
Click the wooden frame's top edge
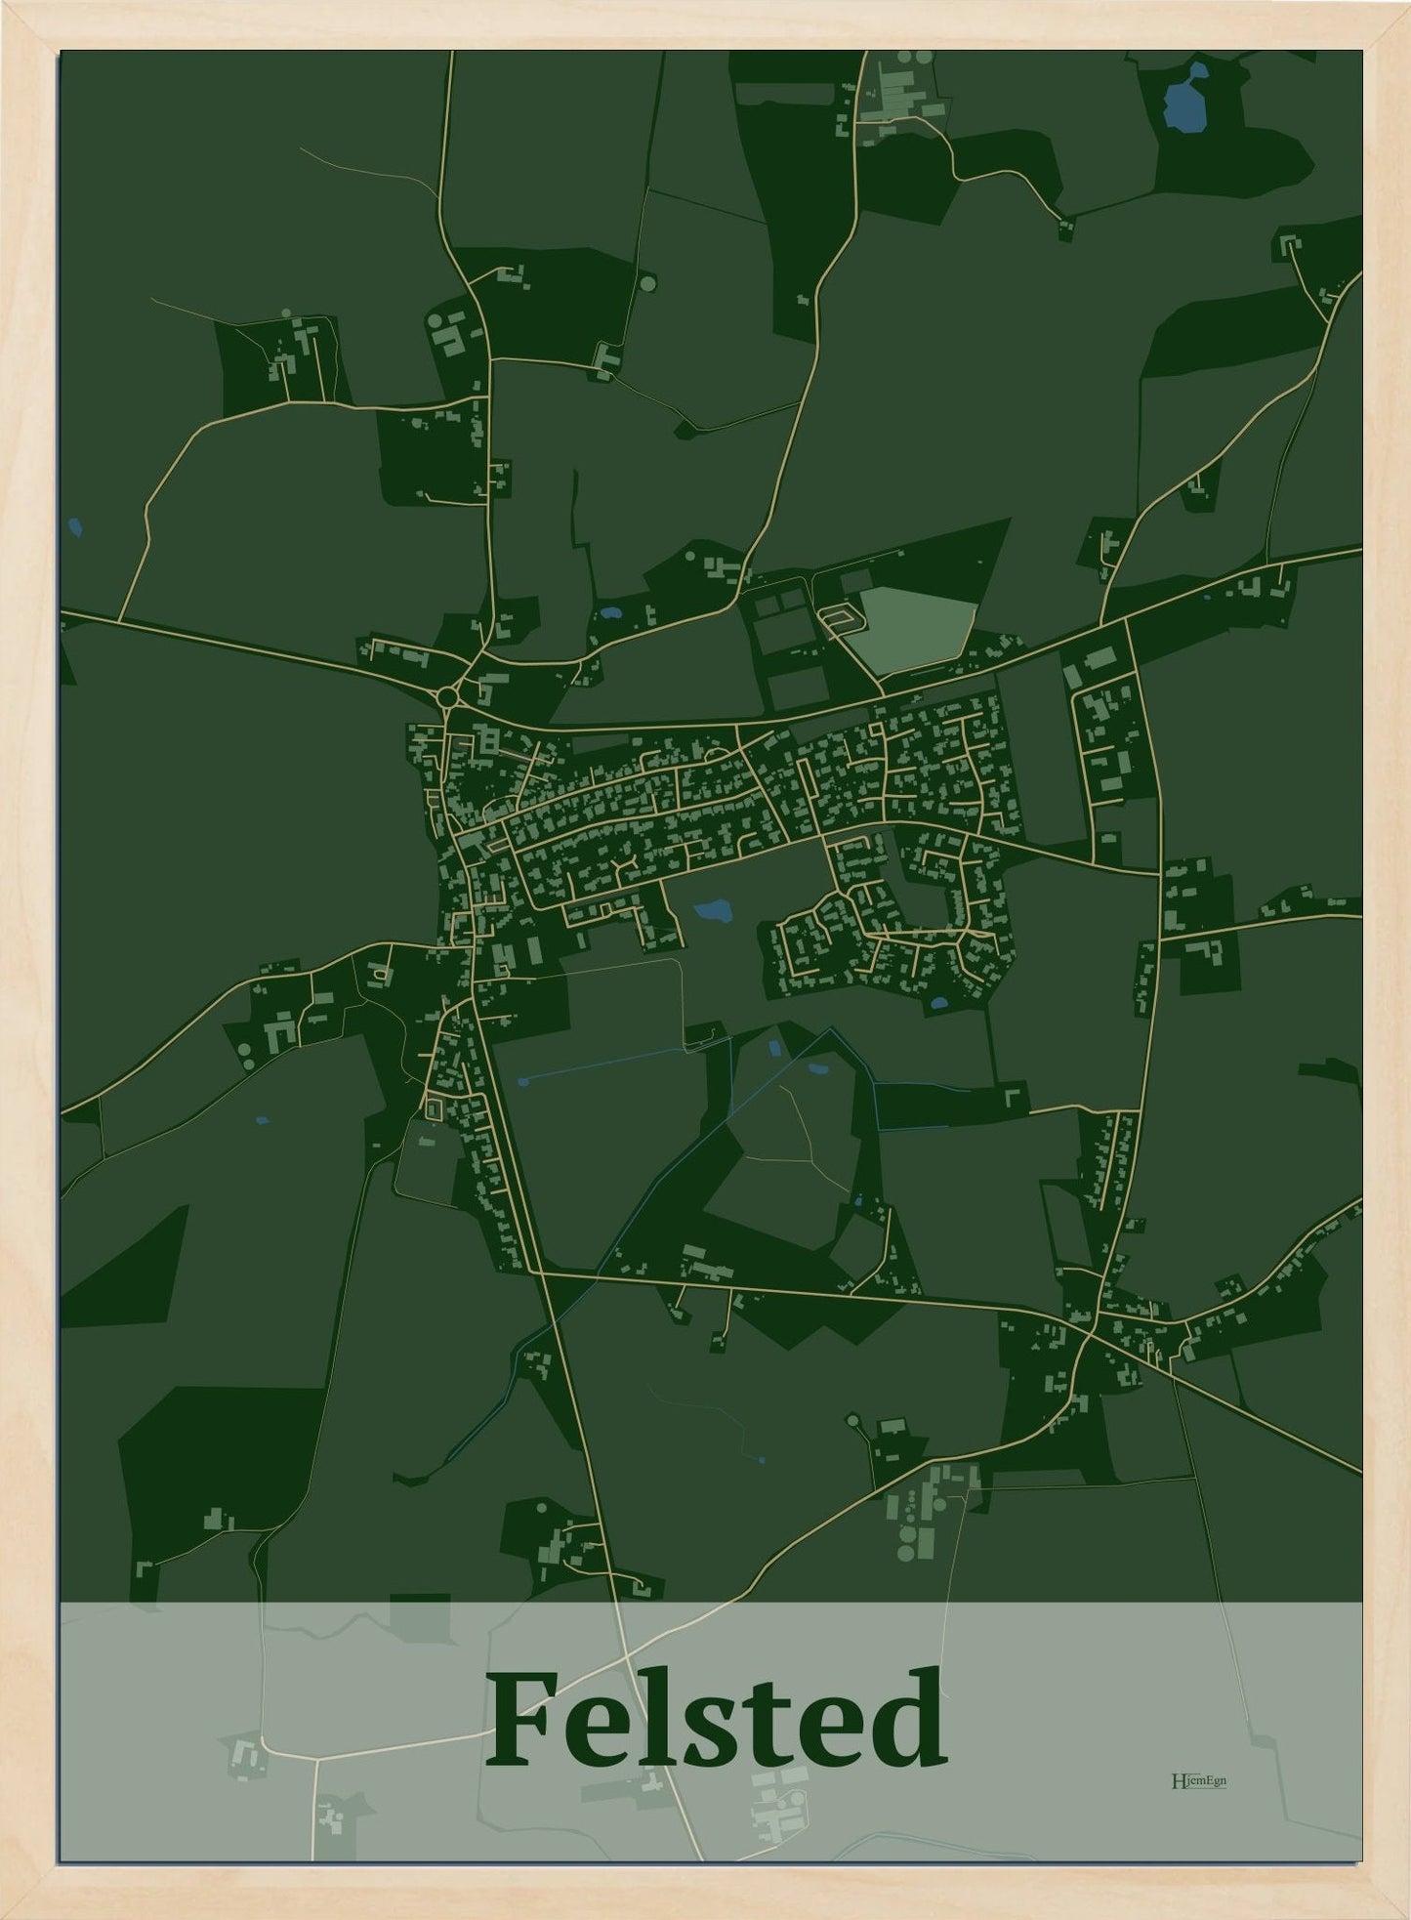pos(705,24)
